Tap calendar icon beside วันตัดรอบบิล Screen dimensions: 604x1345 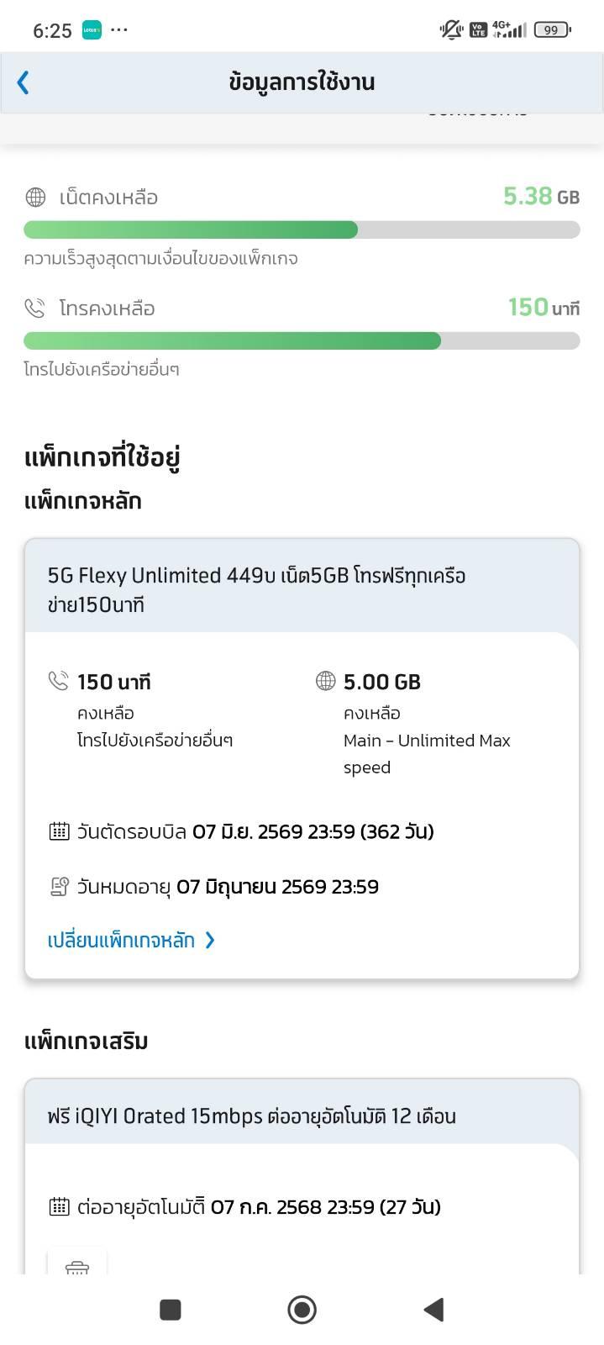tap(59, 831)
